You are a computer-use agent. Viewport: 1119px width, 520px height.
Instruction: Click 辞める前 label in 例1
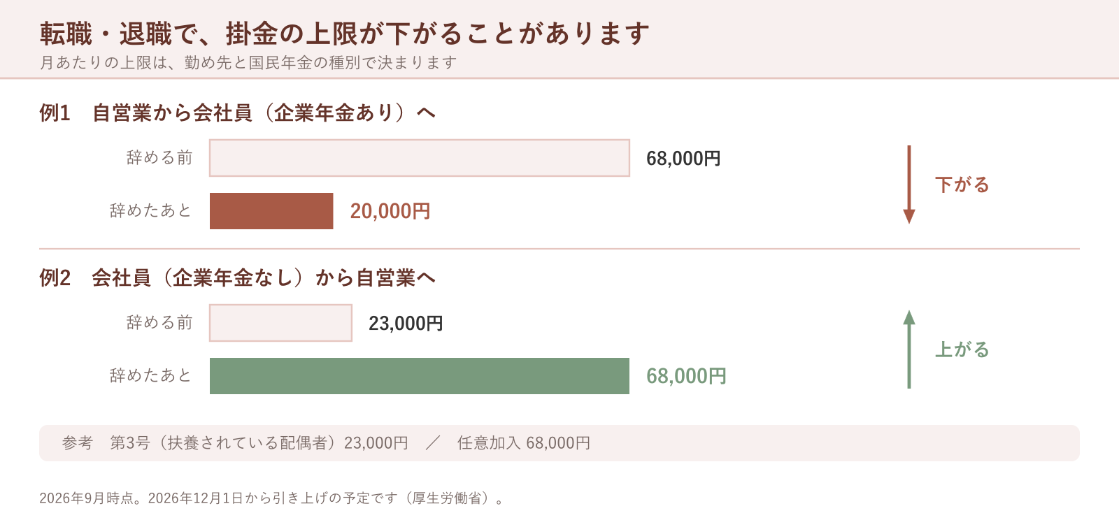pos(159,158)
